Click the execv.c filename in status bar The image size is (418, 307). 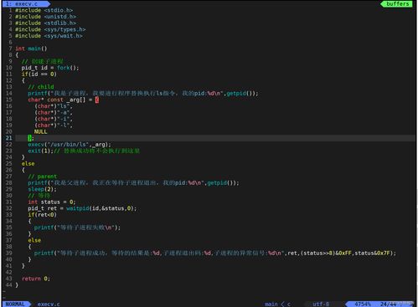coord(49,304)
